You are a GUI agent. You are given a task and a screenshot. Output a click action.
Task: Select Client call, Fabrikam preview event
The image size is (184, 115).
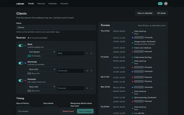tap(143, 48)
